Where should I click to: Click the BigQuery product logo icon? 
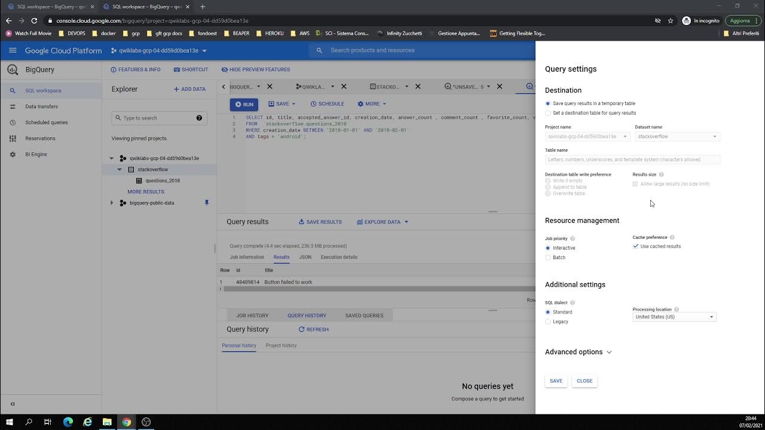click(13, 70)
